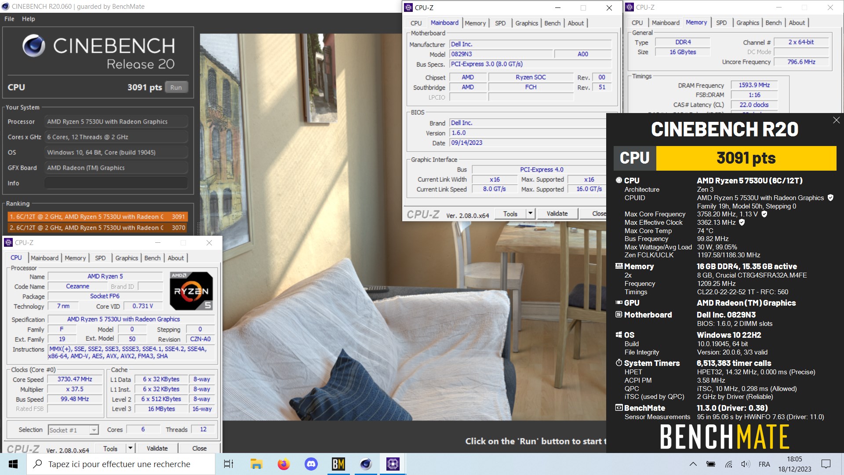Click Processor field AMD Ryzen 5 7530U

click(116, 122)
